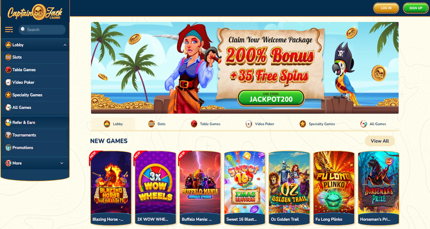The height and width of the screenshot is (229, 430).
Task: Click into the Search games field
Action: tap(42, 30)
